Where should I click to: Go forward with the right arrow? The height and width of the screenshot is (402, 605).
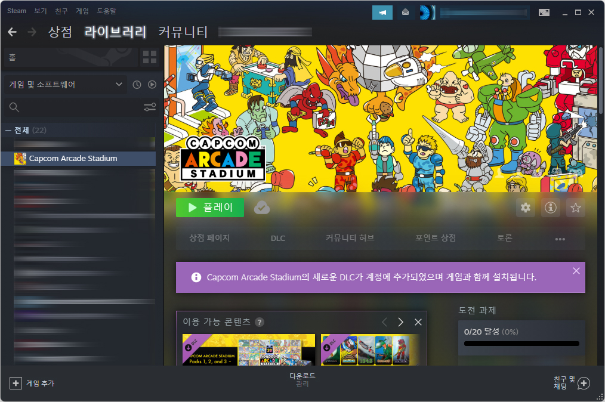32,32
